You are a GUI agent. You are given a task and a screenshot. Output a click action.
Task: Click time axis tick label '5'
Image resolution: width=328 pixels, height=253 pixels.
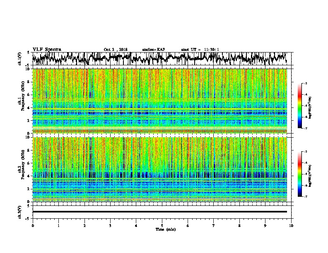click(162, 226)
